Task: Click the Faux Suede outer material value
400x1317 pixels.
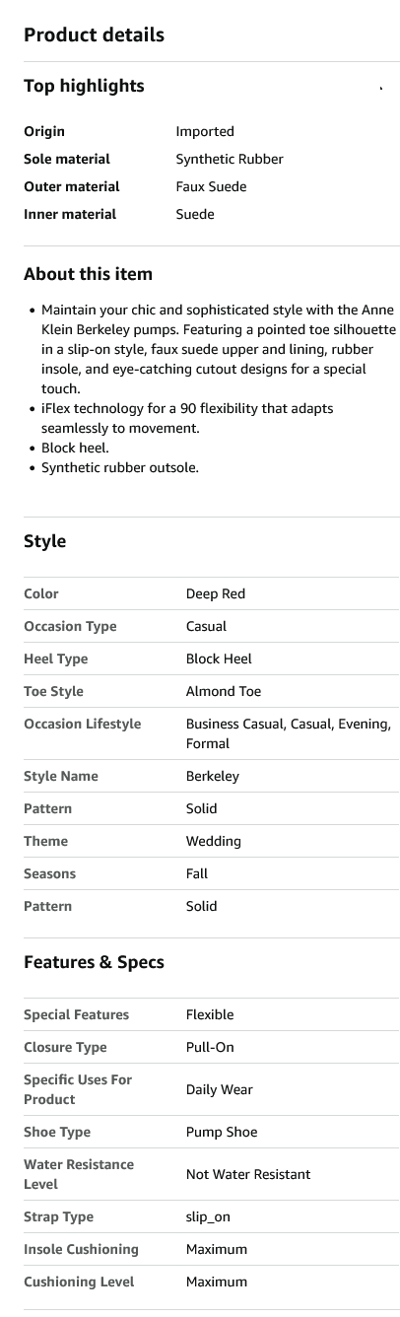Action: [x=211, y=186]
